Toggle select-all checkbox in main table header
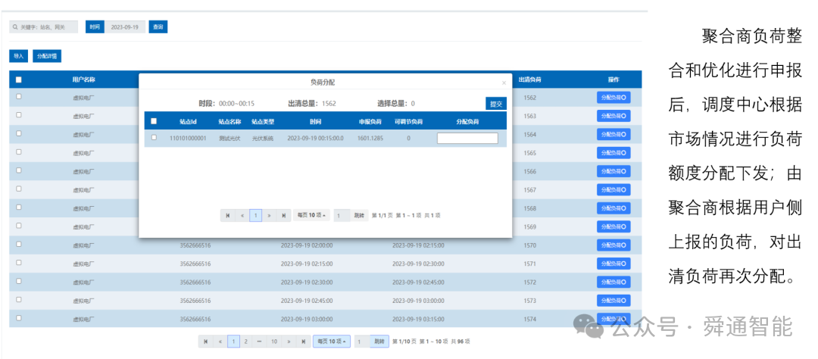 pos(19,80)
